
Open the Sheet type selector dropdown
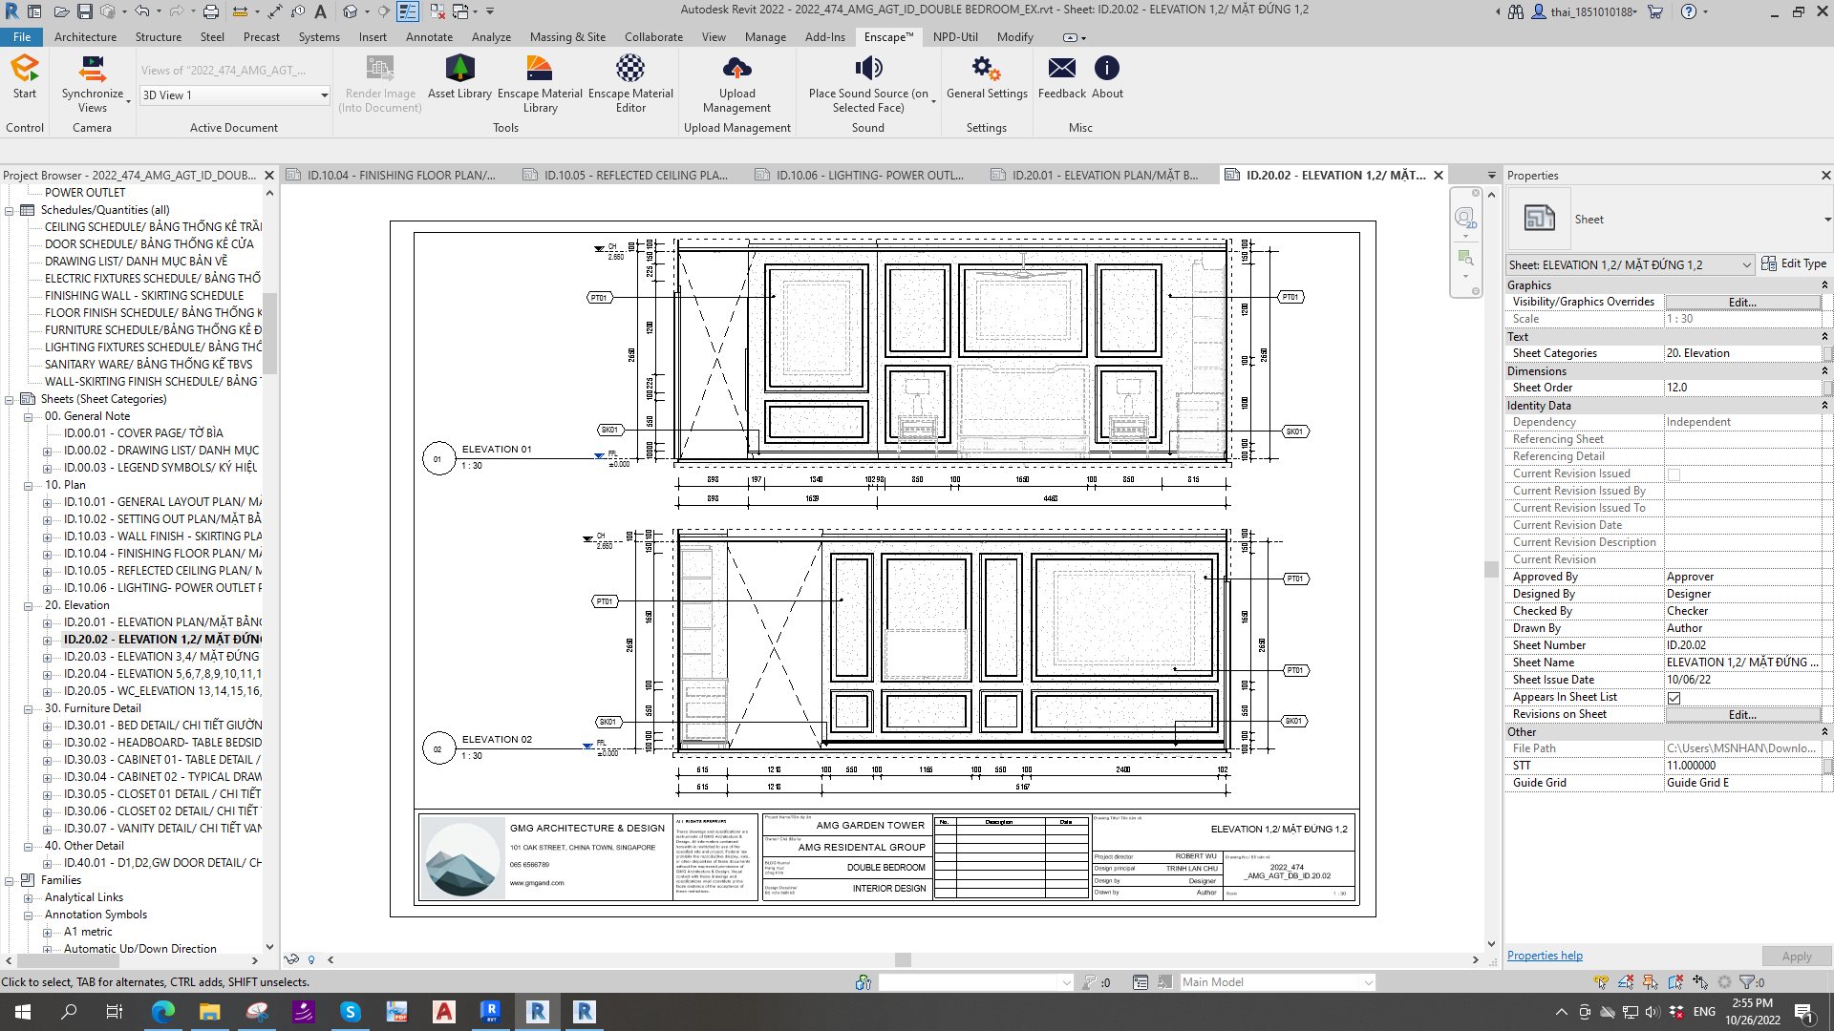(x=1827, y=220)
